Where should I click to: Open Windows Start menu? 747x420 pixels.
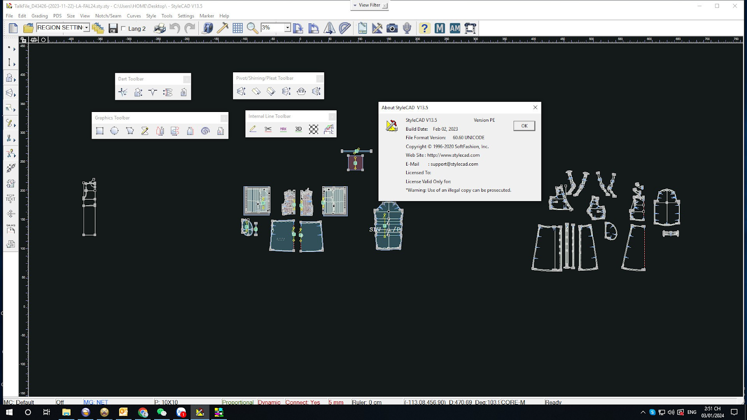click(x=9, y=412)
